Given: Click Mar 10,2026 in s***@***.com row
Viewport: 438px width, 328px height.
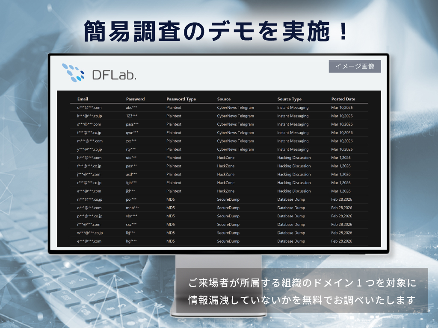Looking at the screenshot, I should pos(342,124).
